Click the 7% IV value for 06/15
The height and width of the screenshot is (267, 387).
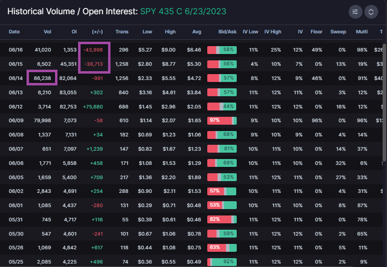pyautogui.click(x=299, y=64)
